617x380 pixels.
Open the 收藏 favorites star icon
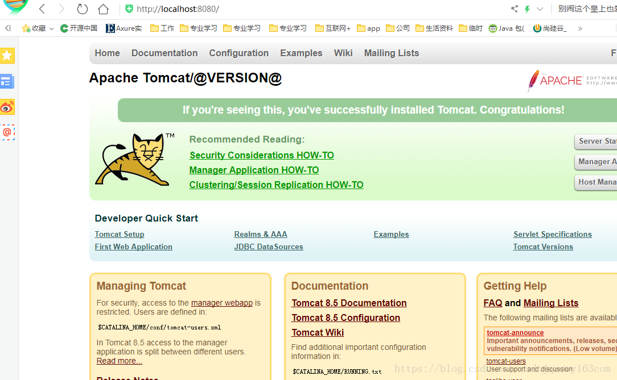pos(26,28)
